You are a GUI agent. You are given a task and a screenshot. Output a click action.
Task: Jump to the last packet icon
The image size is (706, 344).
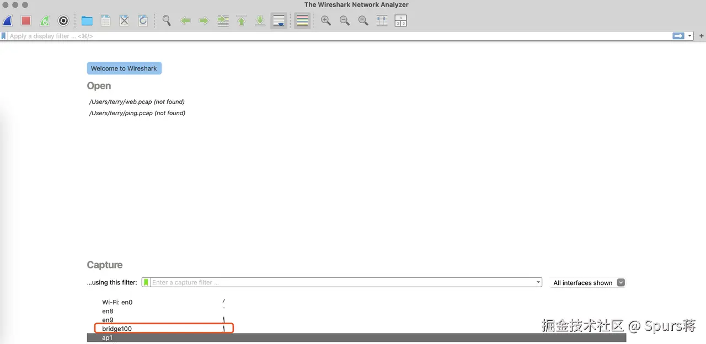pyautogui.click(x=260, y=21)
